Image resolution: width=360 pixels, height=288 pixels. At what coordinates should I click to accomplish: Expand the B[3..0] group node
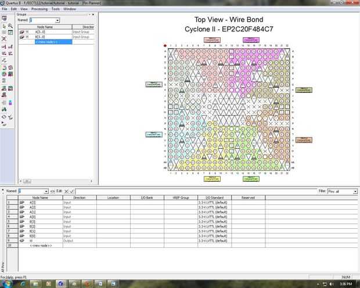coord(27,37)
